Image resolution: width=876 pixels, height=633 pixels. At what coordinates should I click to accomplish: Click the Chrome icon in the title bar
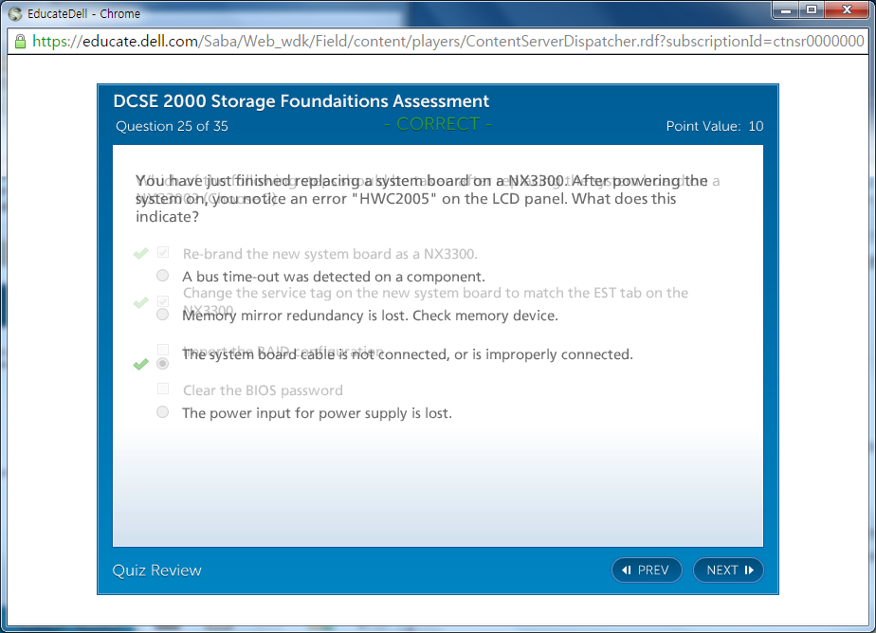(15, 13)
